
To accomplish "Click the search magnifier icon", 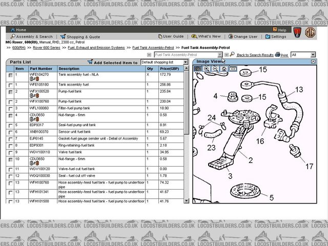I will coord(232,54).
